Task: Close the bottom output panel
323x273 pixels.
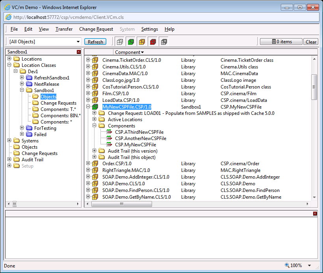Action: (315, 213)
